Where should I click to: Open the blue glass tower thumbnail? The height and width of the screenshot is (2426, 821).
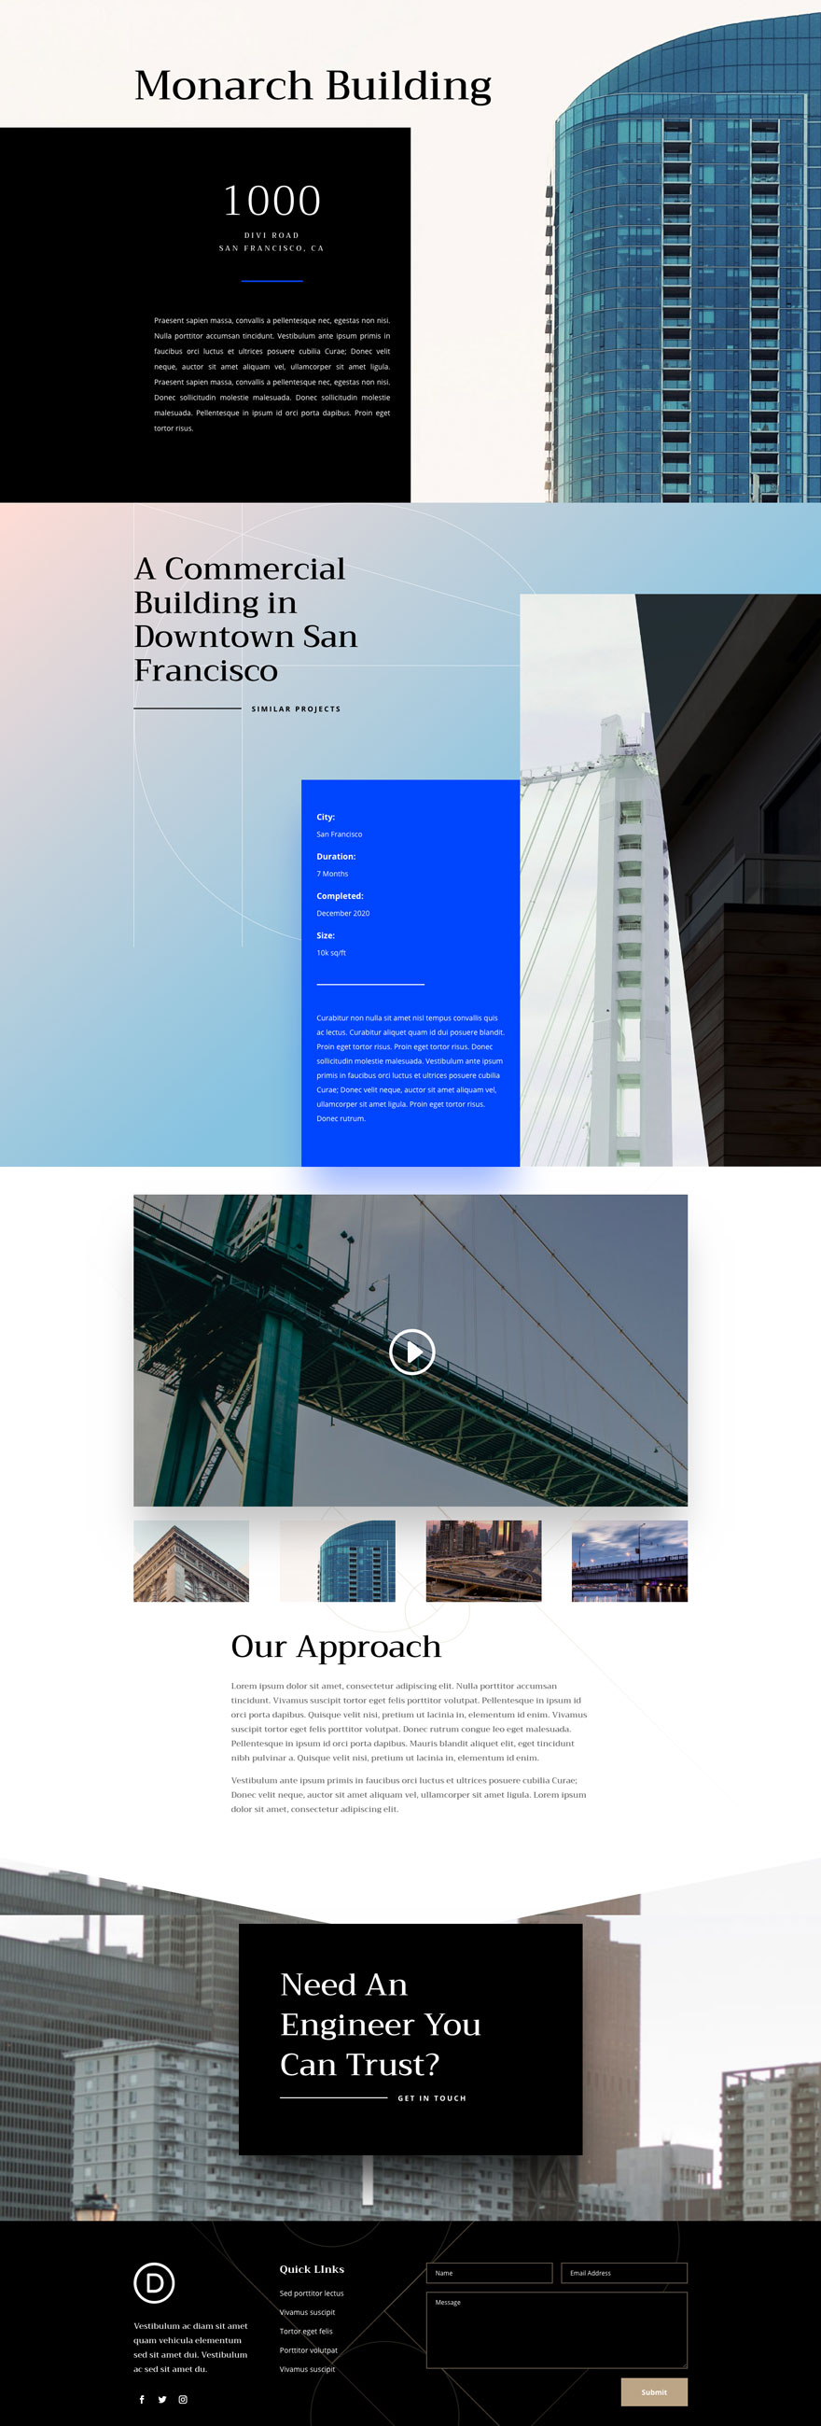point(337,1561)
